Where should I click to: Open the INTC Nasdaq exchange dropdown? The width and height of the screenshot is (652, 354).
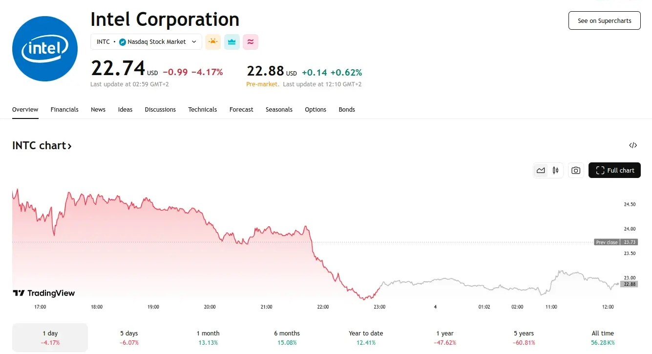coord(147,42)
